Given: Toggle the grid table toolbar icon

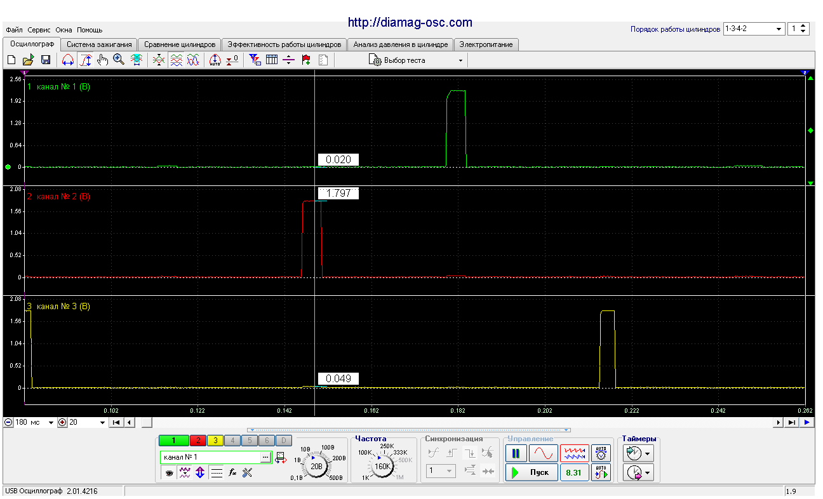Looking at the screenshot, I should tap(272, 60).
